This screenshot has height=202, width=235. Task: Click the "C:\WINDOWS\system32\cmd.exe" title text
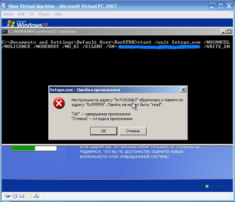pyautogui.click(x=42, y=31)
